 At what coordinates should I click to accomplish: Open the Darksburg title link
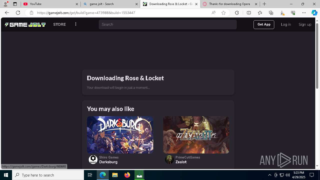click(108, 162)
